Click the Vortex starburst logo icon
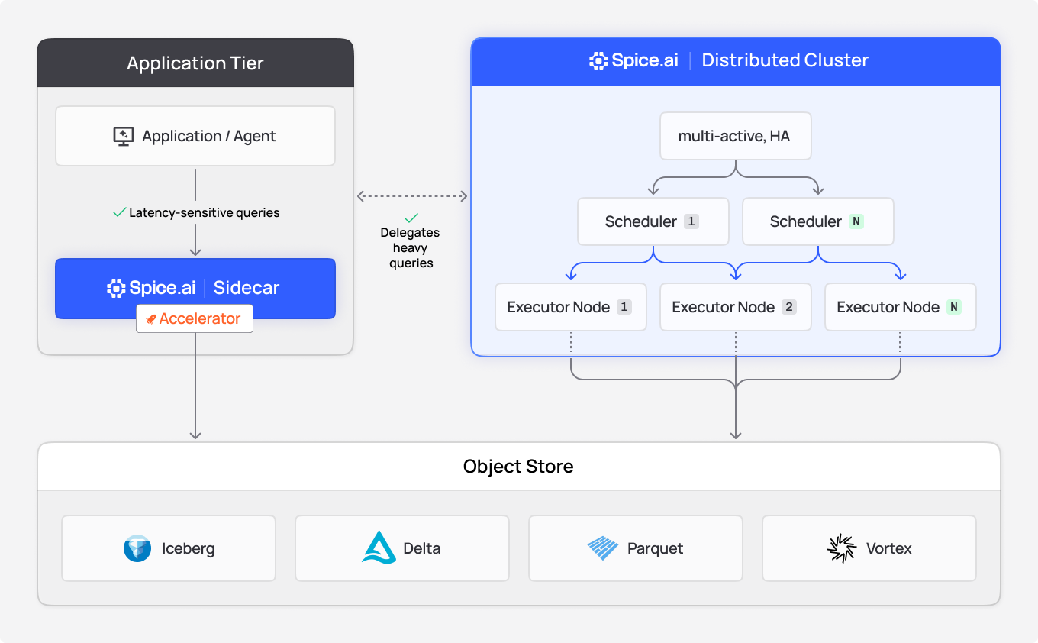The image size is (1038, 643). [842, 548]
